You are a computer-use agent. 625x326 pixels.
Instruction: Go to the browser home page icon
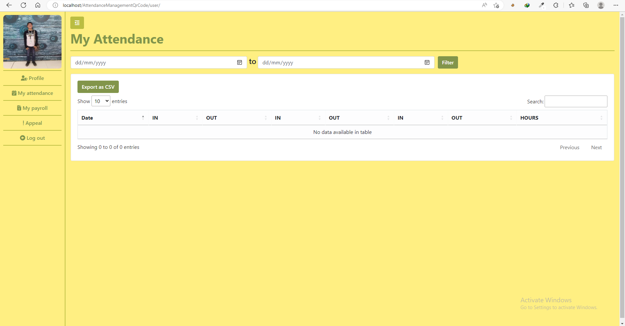click(38, 5)
